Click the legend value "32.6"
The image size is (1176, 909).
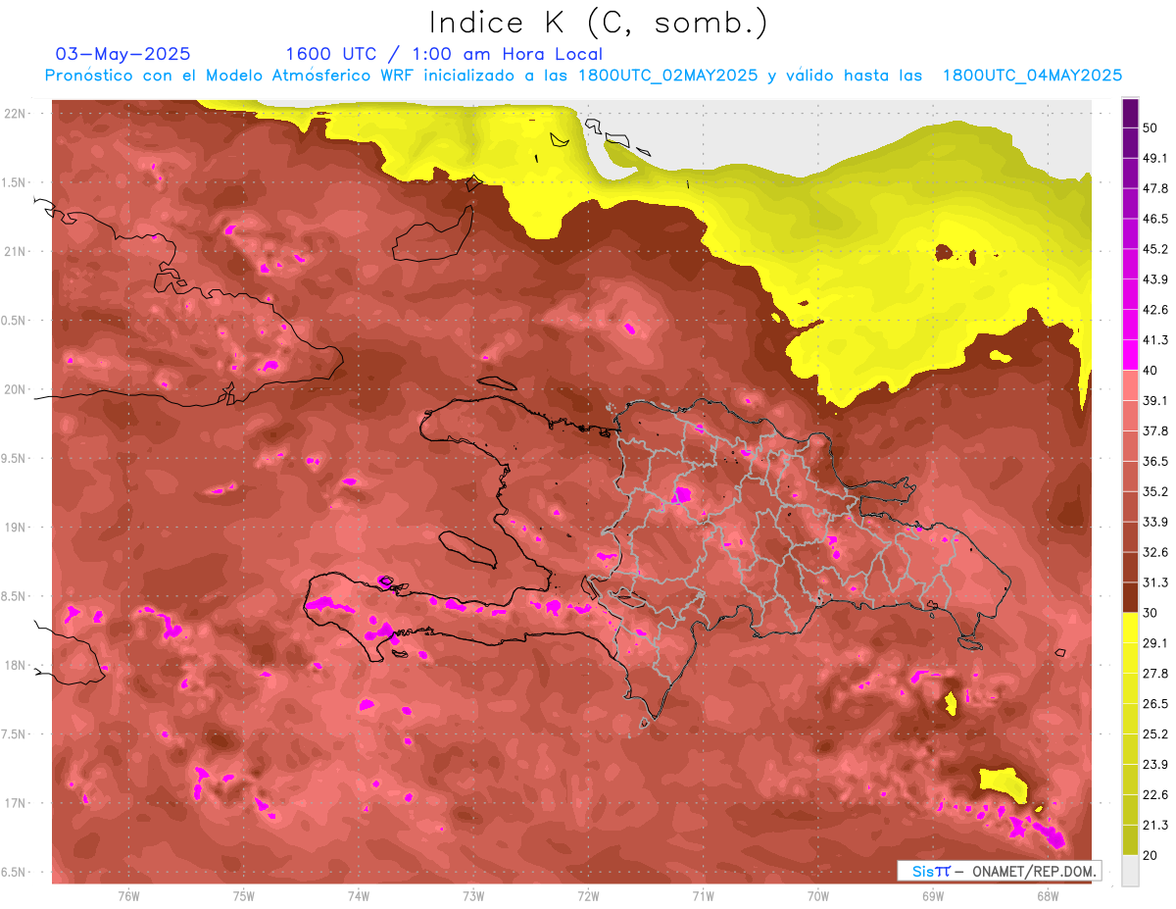1156,552
